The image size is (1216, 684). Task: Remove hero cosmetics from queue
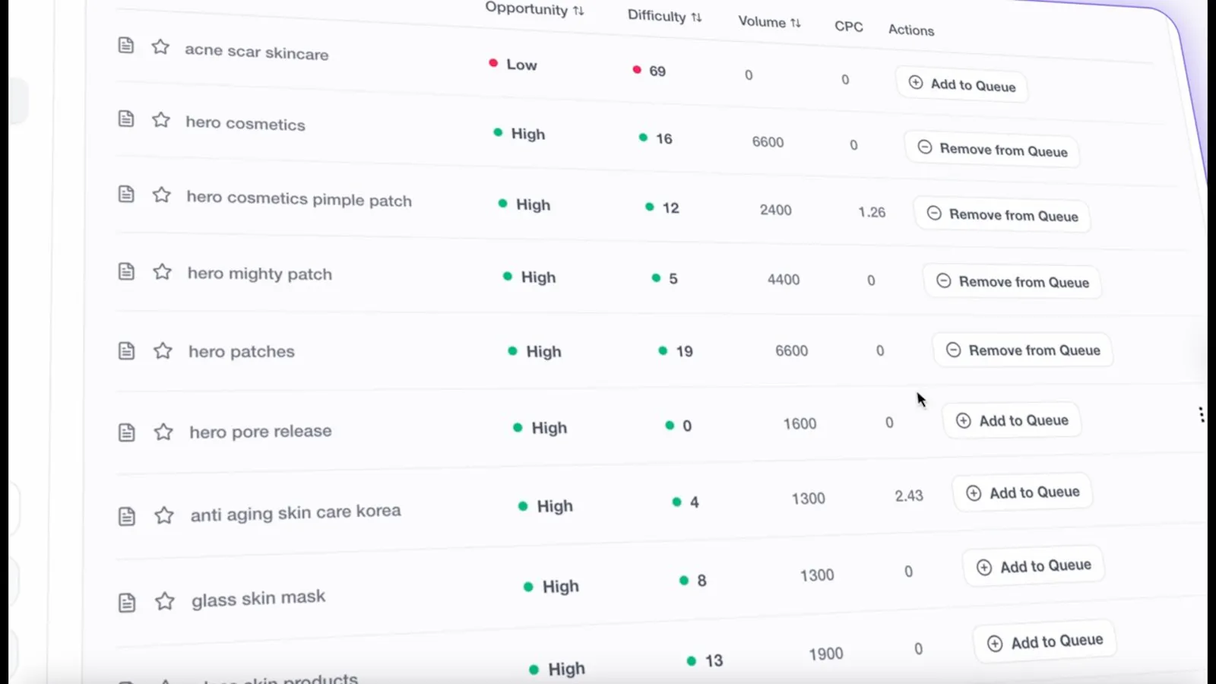[992, 150]
